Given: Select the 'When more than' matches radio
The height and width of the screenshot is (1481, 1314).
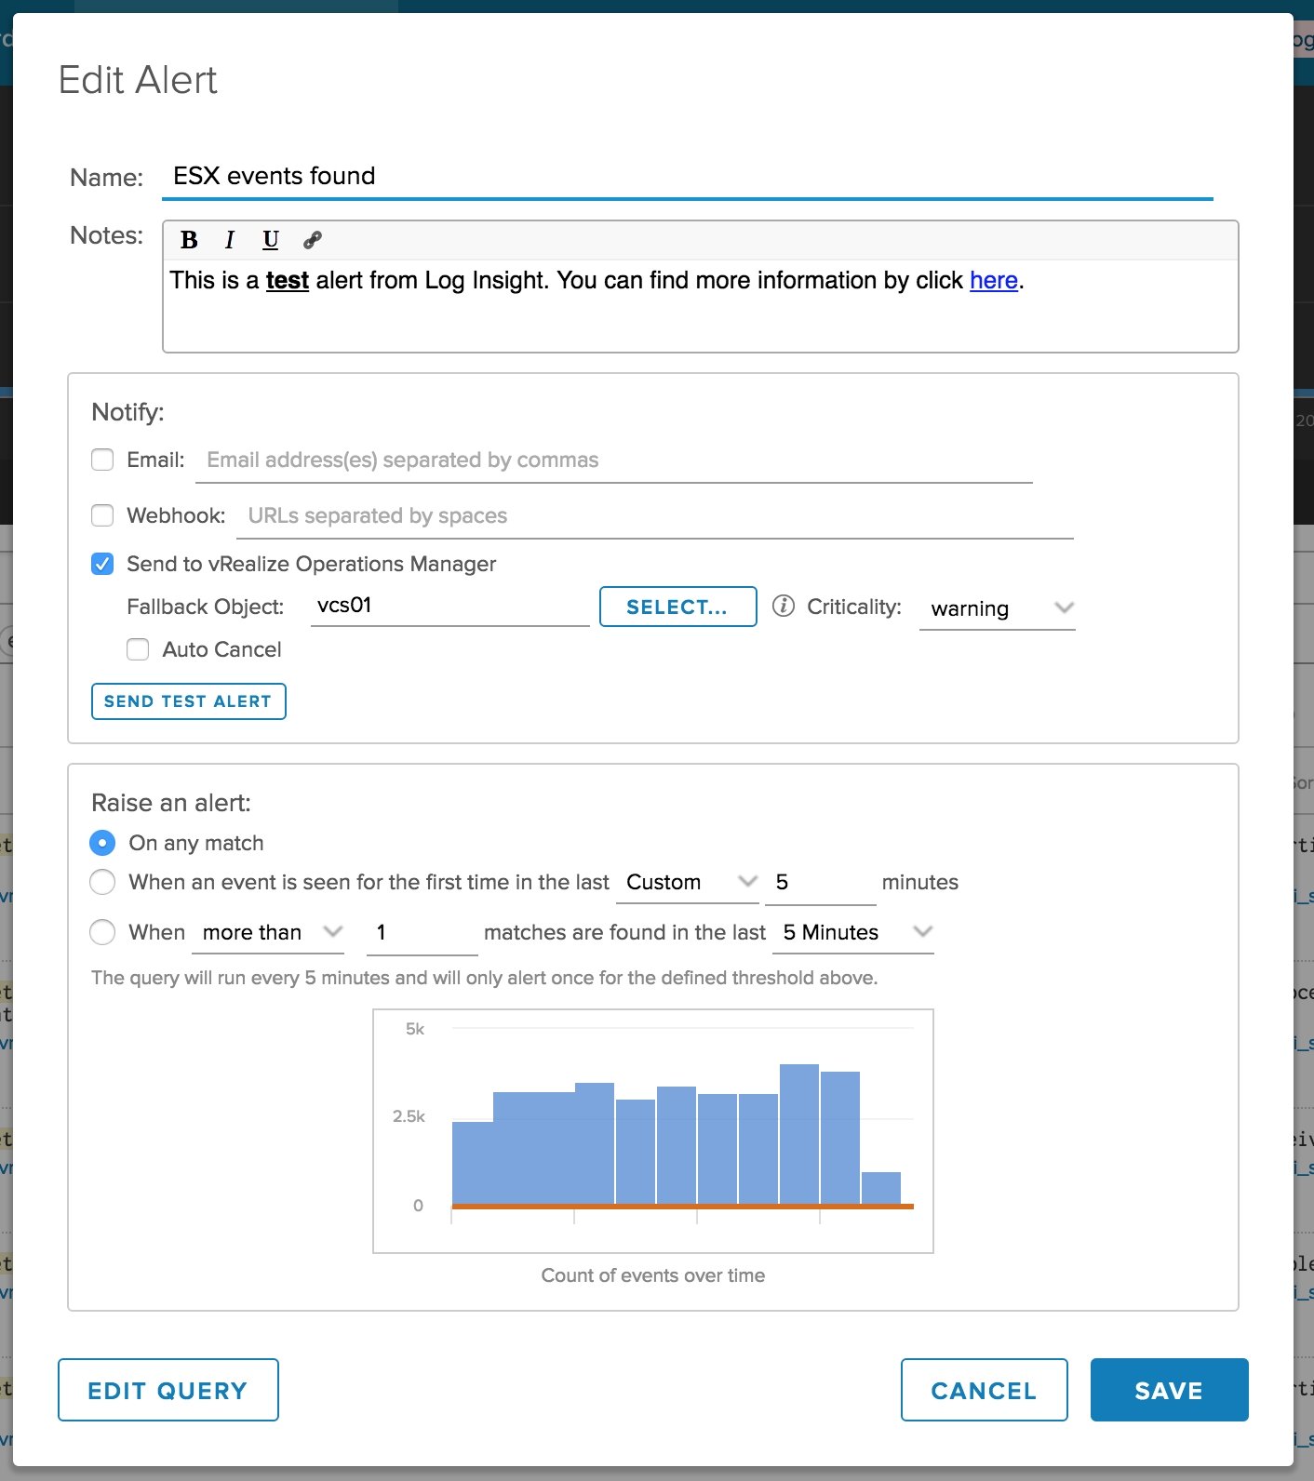Looking at the screenshot, I should point(102,932).
